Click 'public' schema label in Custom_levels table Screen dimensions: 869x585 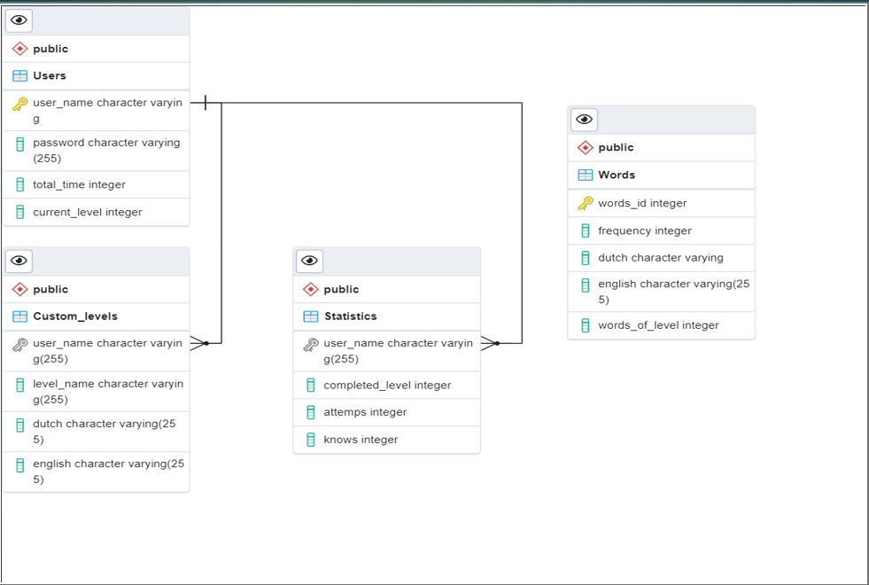pos(50,290)
